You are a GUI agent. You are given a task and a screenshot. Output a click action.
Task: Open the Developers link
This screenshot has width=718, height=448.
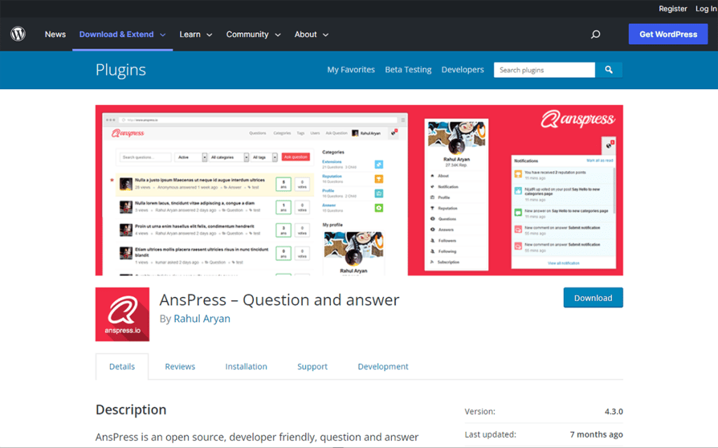point(463,69)
